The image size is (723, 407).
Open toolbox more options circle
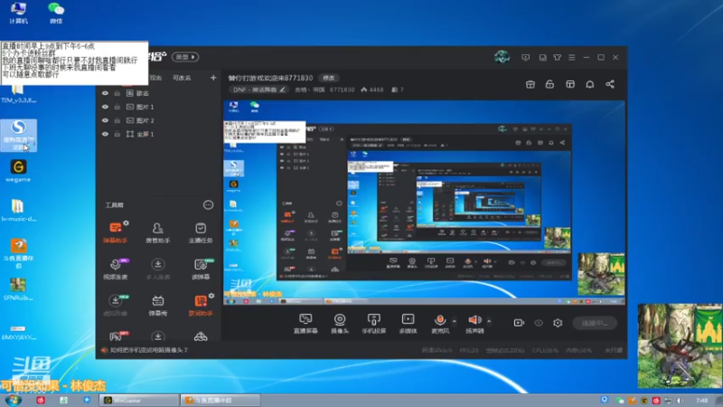pyautogui.click(x=209, y=205)
